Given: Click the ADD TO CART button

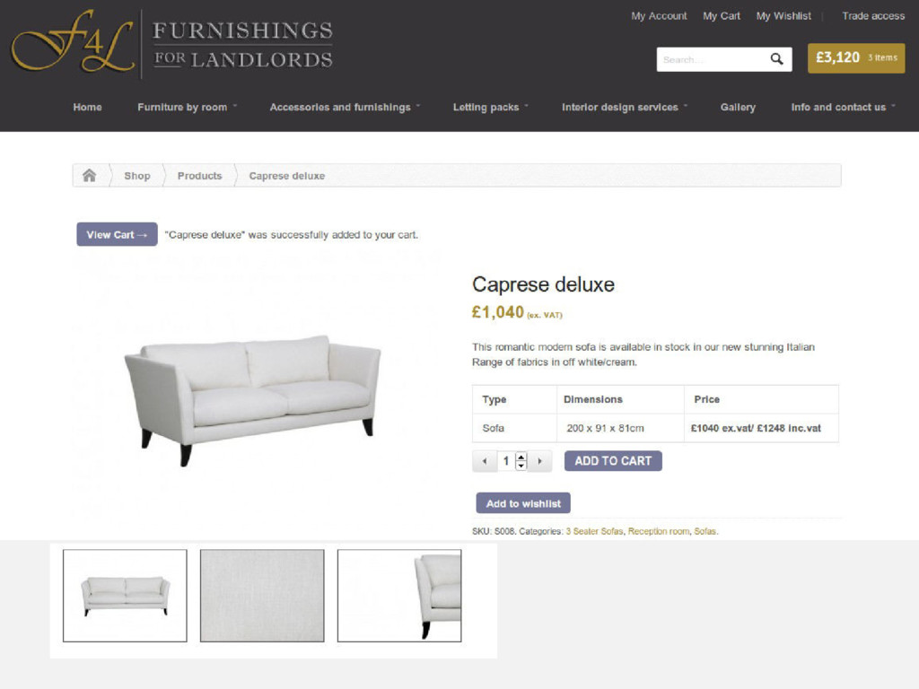Looking at the screenshot, I should click(613, 461).
